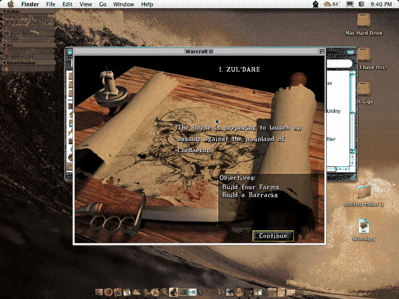Click the first dock icon on the left
399x299 pixels.
click(x=99, y=292)
